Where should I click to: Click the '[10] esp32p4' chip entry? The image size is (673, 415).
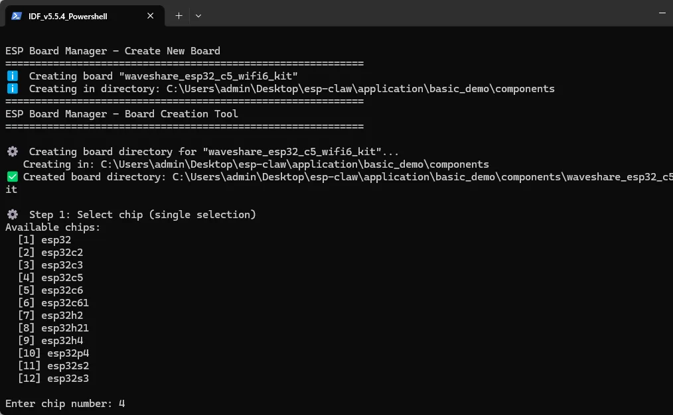53,353
